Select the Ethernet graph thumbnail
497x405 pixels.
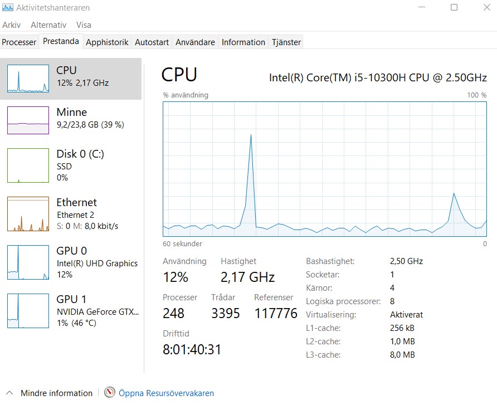pos(28,214)
